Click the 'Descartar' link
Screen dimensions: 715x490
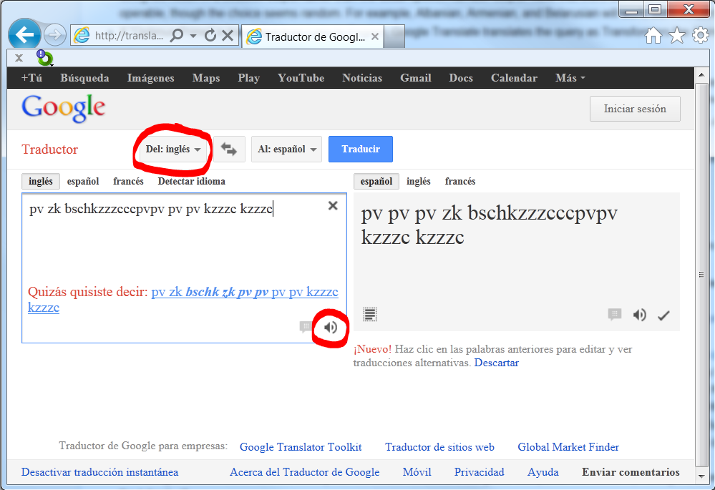point(496,363)
